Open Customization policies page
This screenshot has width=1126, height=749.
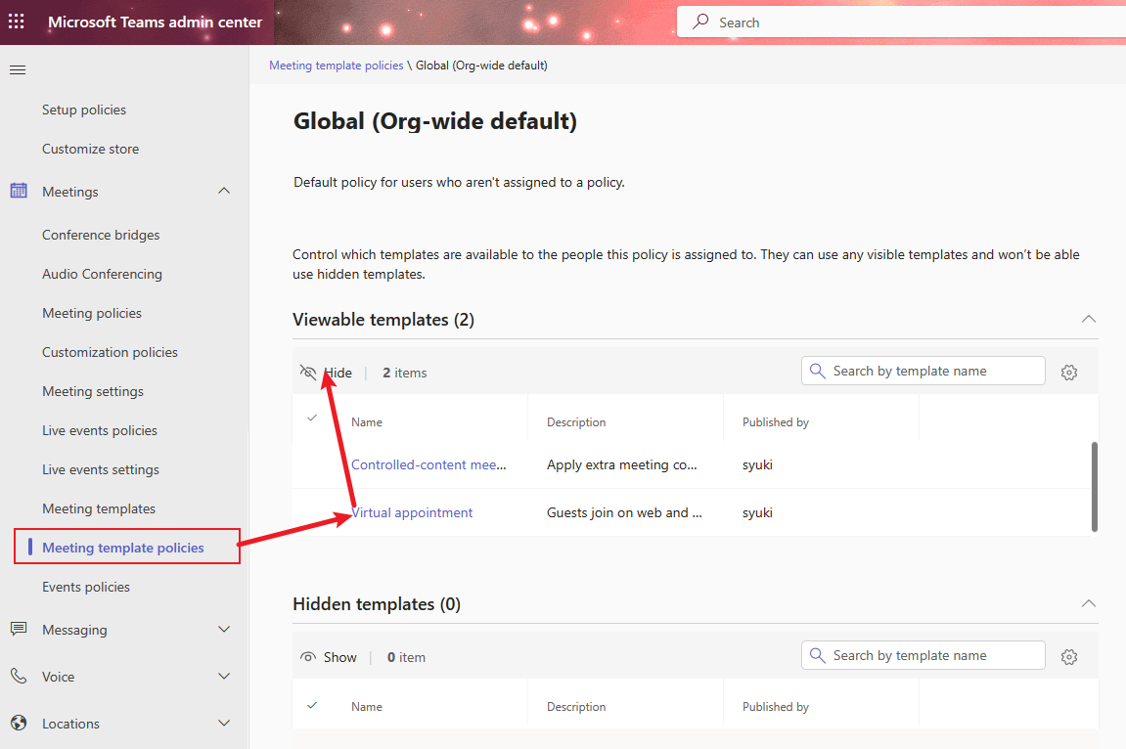tap(110, 352)
